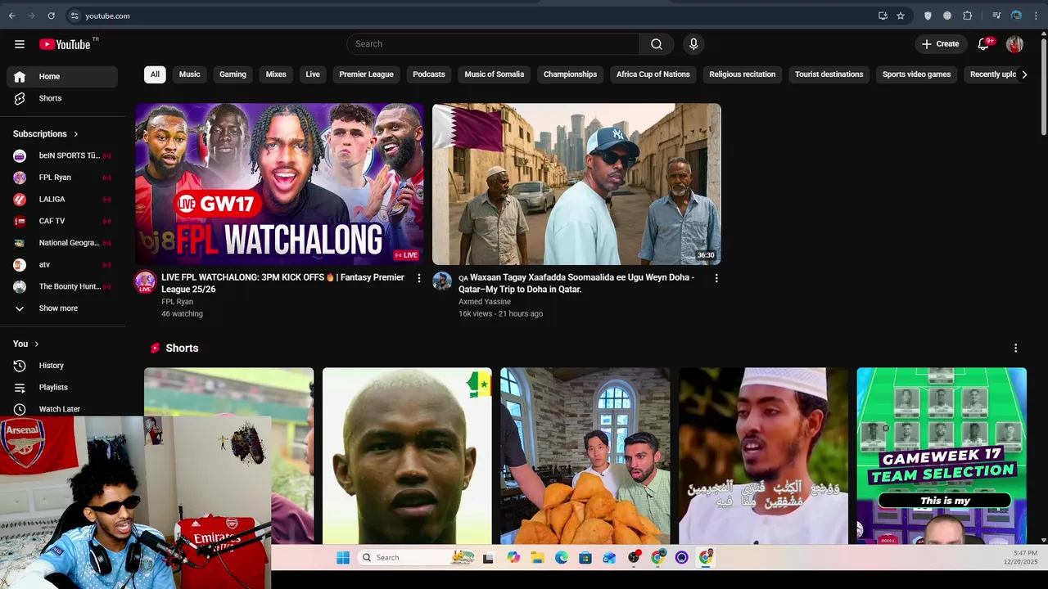Click the Home sidebar icon
This screenshot has width=1048, height=589.
click(x=20, y=76)
